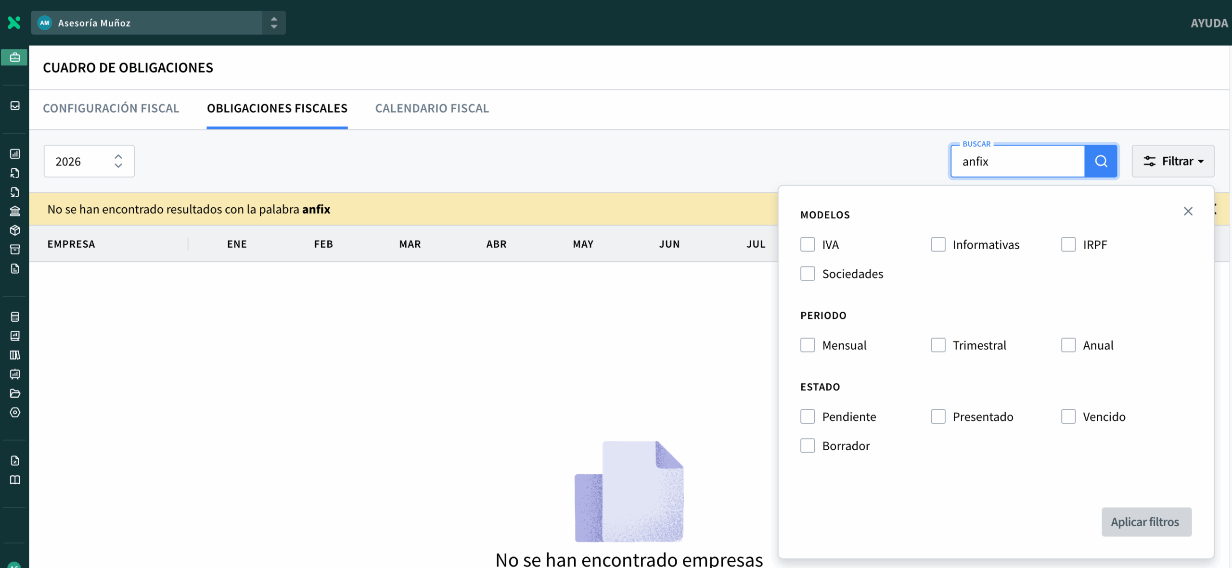Click the Aplicar filtros button

click(1146, 521)
